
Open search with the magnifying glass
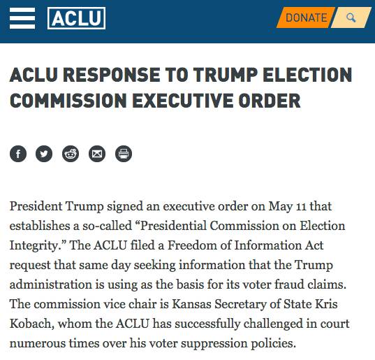point(351,17)
